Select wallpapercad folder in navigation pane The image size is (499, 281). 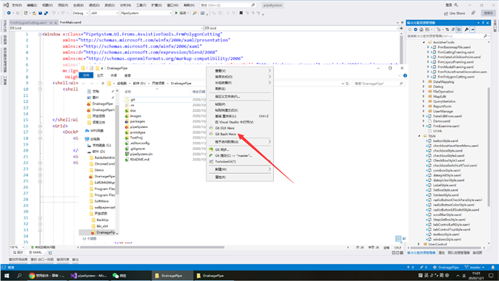click(x=102, y=207)
